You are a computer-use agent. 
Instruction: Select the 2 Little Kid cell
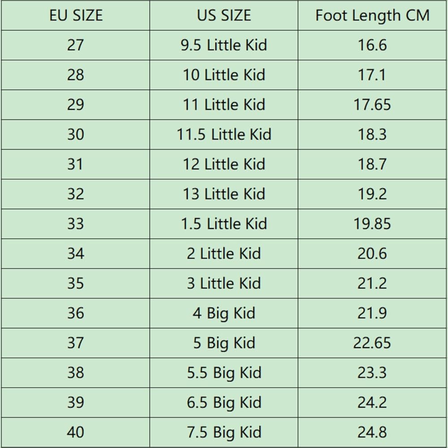(x=224, y=254)
